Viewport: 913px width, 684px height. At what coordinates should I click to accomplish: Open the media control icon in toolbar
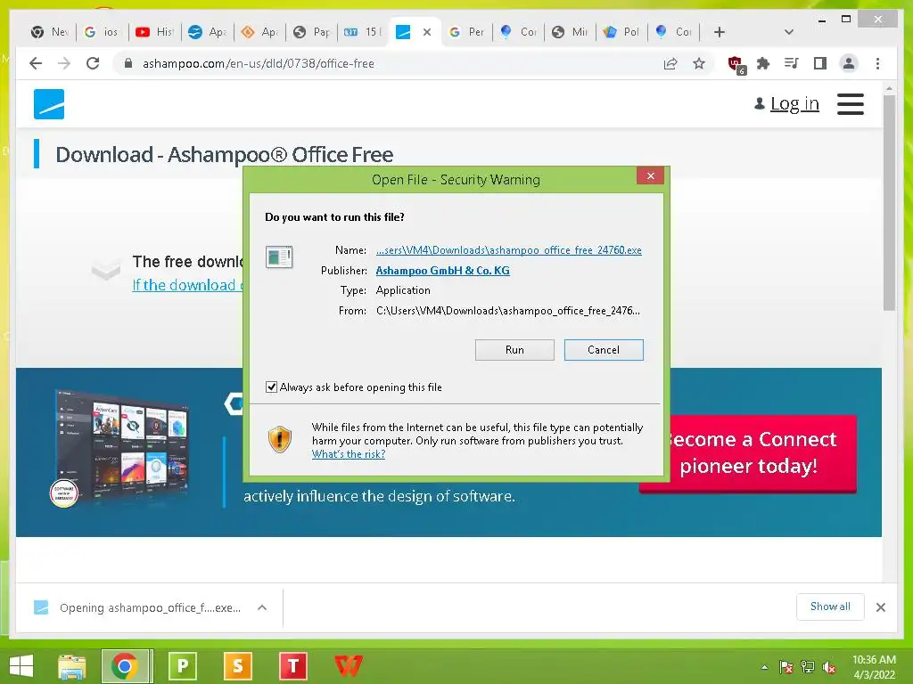[x=792, y=63]
